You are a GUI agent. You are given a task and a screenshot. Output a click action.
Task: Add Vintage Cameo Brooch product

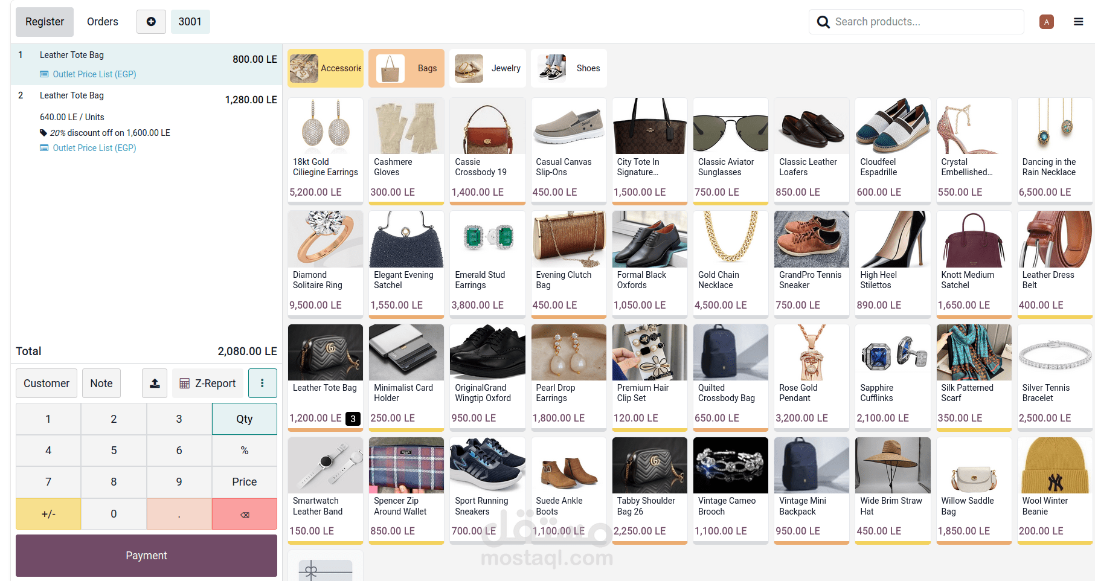click(x=731, y=490)
